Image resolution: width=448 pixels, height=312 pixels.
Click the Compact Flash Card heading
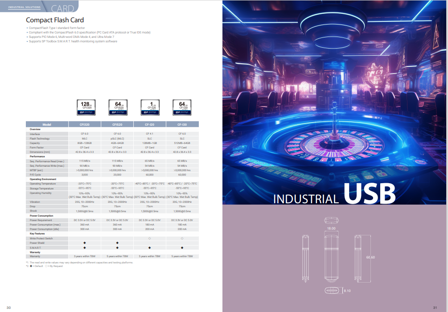pyautogui.click(x=55, y=20)
